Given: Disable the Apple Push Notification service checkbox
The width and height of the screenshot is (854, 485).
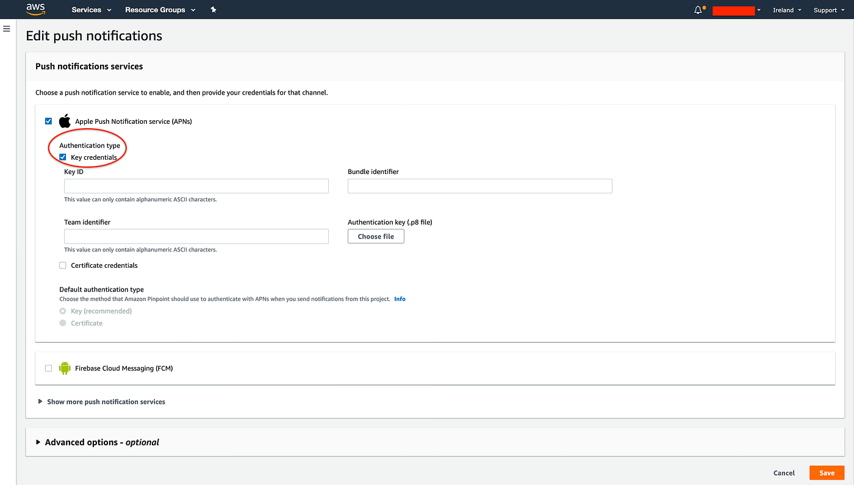Looking at the screenshot, I should pyautogui.click(x=48, y=121).
